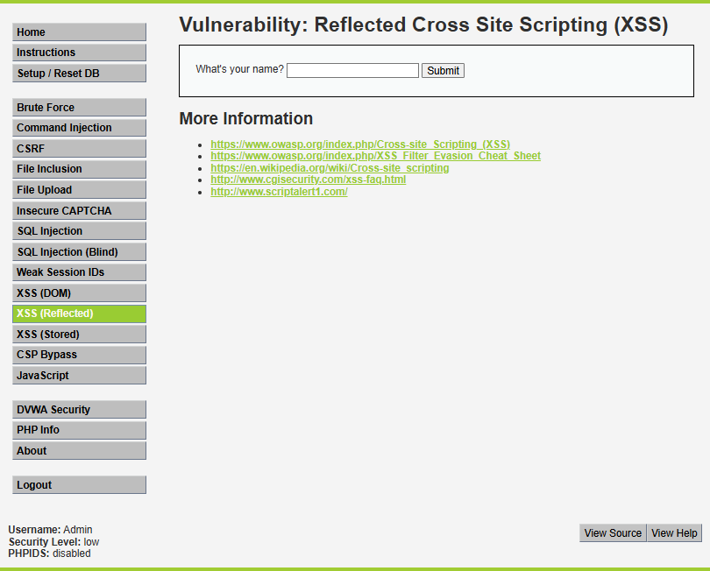Viewport: 710px width, 571px height.
Task: Select File Upload in sidebar
Action: click(x=79, y=190)
